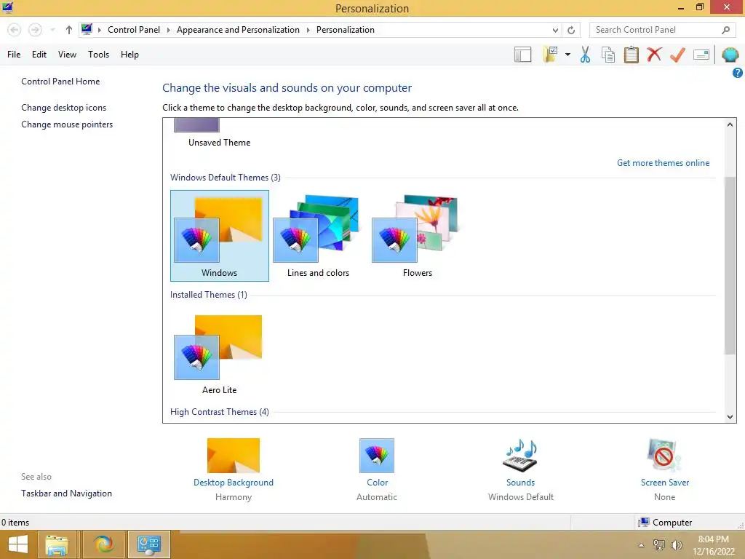The height and width of the screenshot is (559, 745).
Task: Click the taskbar clock
Action: click(x=713, y=545)
